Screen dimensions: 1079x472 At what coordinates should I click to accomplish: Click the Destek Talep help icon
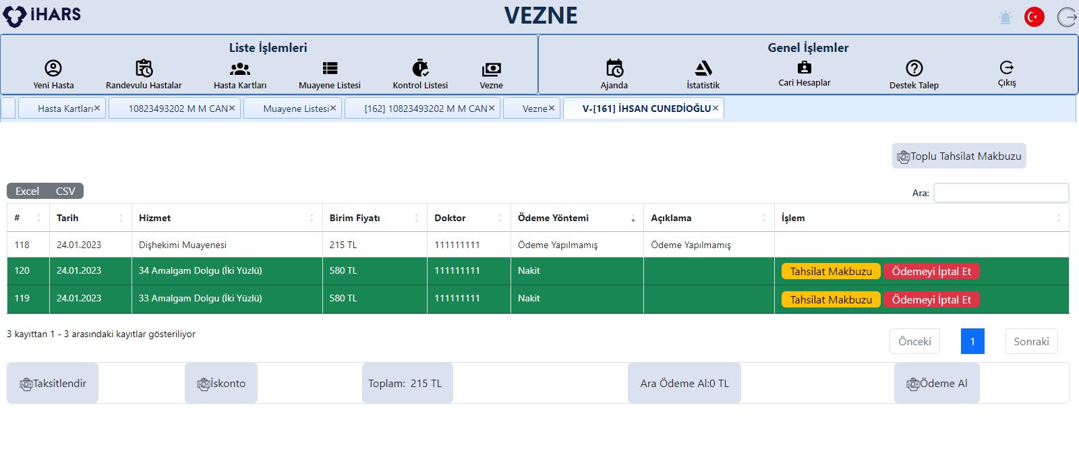(x=914, y=68)
